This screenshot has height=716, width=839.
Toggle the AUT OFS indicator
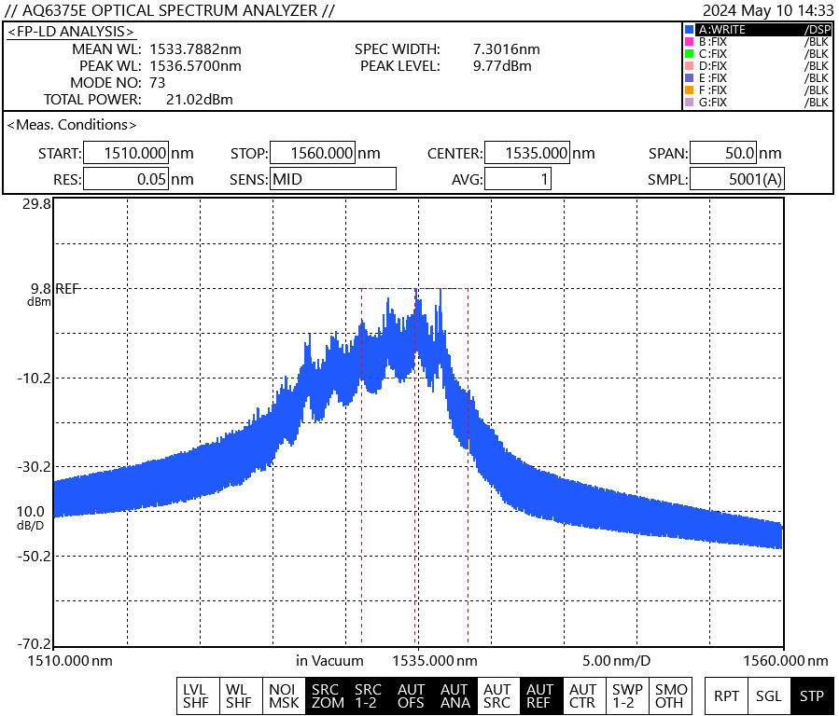pos(412,696)
